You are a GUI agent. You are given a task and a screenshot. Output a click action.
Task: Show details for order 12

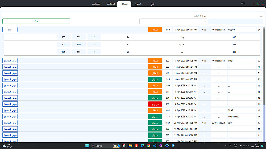click(10, 129)
